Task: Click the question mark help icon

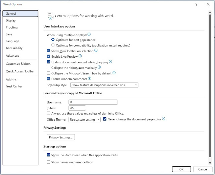Action: coord(196,4)
